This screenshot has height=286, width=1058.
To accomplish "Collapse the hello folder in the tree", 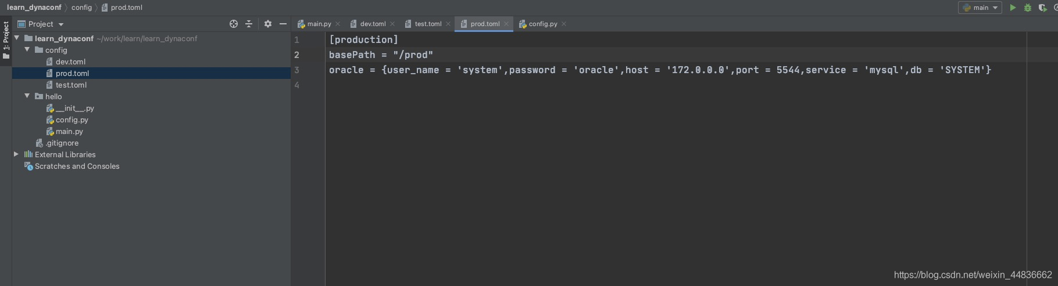I will coord(27,96).
